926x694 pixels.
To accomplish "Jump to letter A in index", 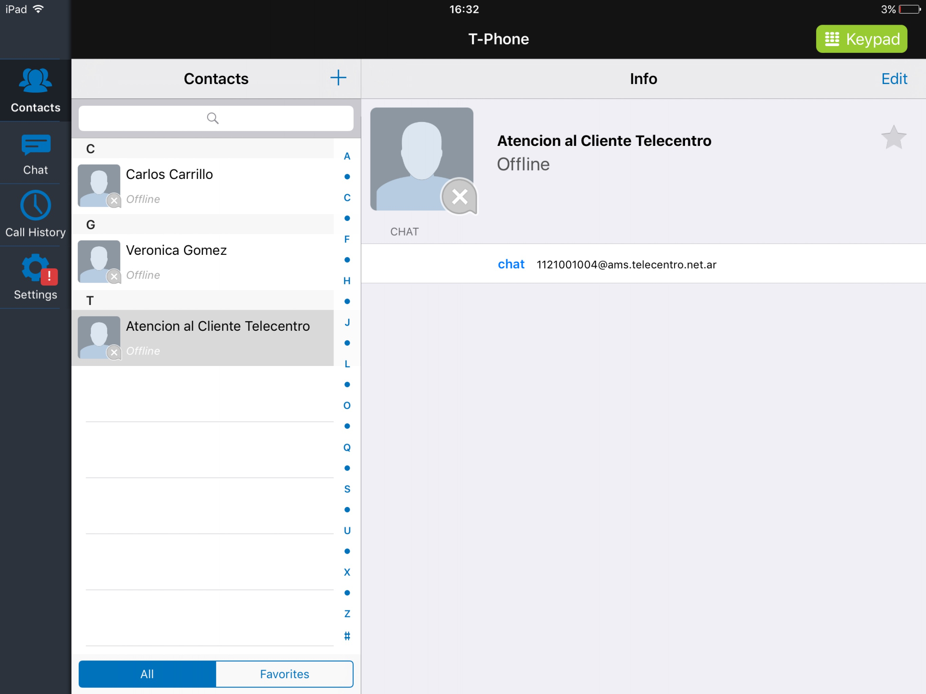I will click(x=347, y=156).
